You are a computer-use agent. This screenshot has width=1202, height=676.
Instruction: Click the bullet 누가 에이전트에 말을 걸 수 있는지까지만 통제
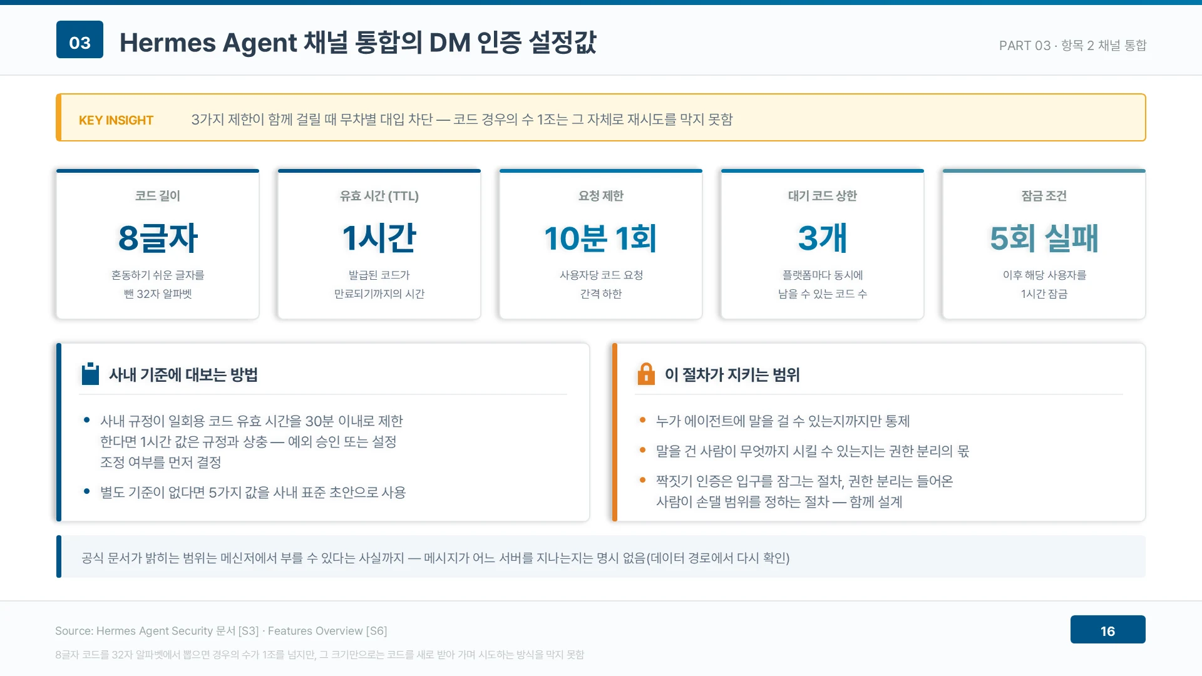[783, 421]
